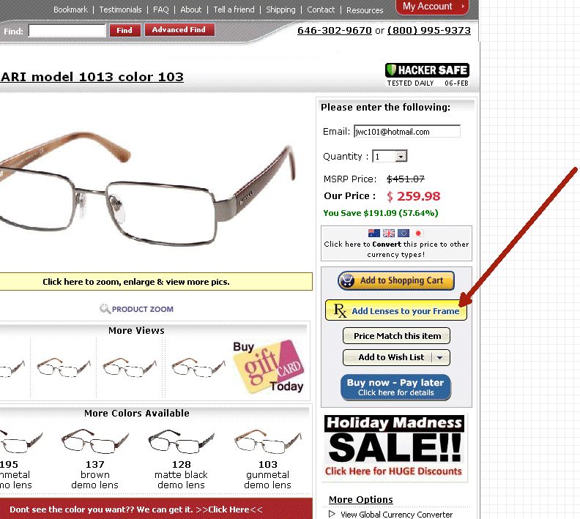This screenshot has height=519, width=580.
Task: Open the My Account button
Action: coord(432,7)
